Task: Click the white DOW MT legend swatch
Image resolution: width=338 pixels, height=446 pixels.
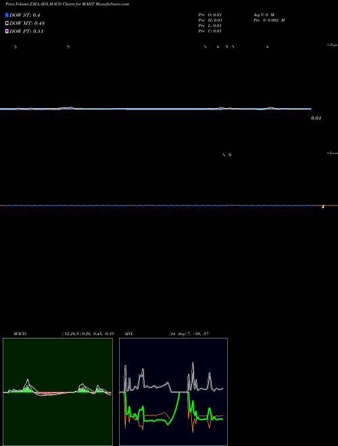Action: coord(7,24)
